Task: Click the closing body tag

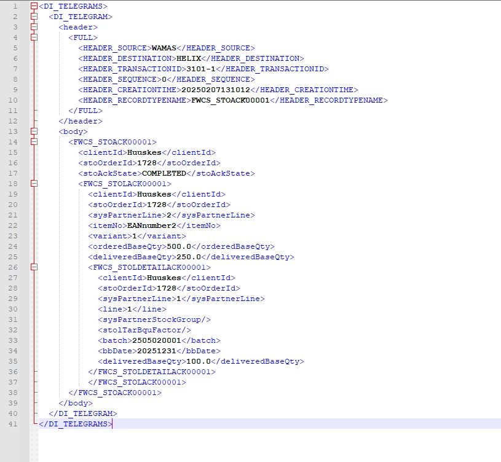Action: pyautogui.click(x=76, y=403)
